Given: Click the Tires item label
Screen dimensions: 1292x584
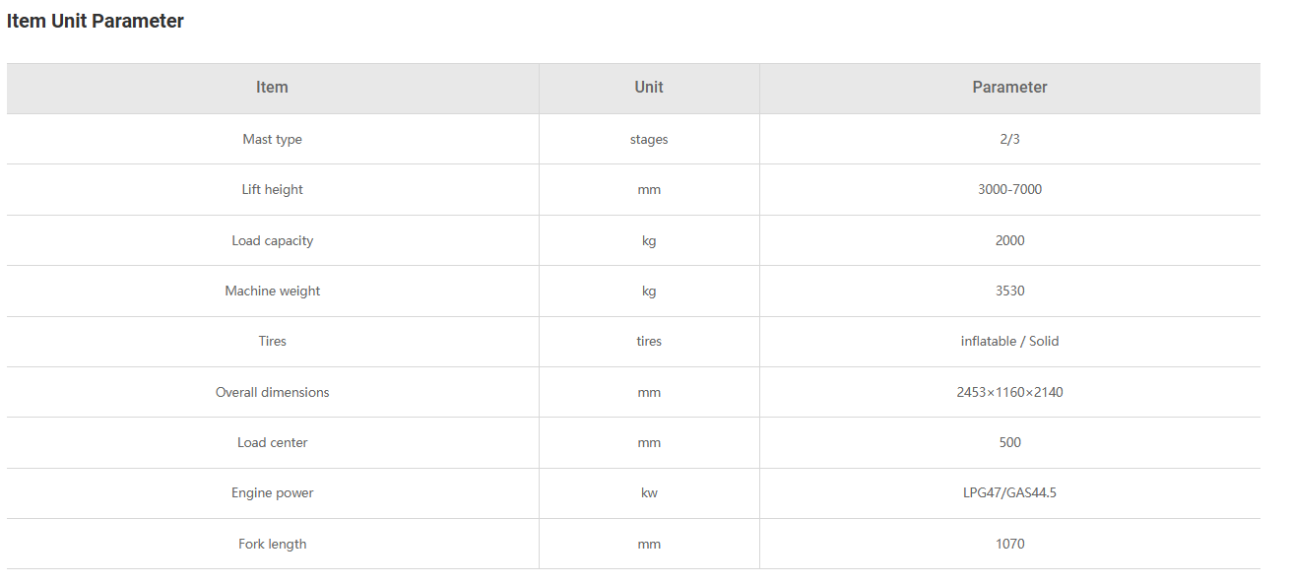Looking at the screenshot, I should click(273, 341).
